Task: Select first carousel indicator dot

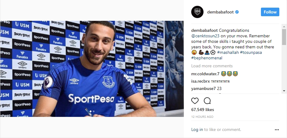Action: click(90, 111)
